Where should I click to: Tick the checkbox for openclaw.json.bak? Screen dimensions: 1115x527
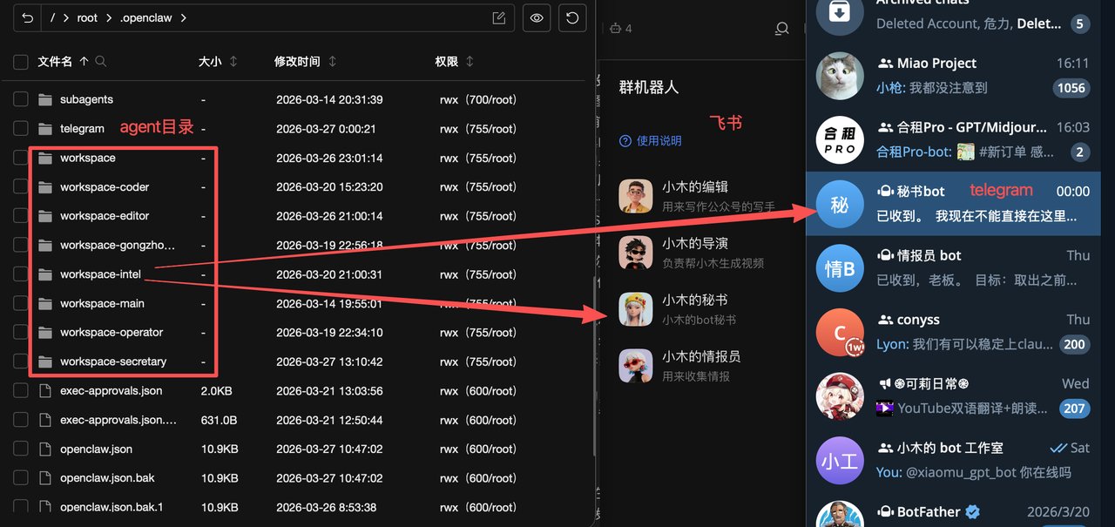[x=21, y=478]
